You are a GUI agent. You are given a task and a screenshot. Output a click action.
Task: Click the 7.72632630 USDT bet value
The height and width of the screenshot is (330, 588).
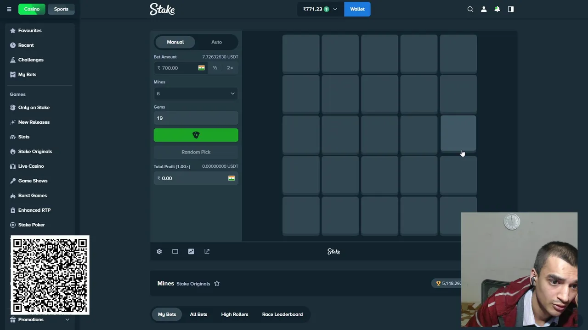tap(220, 57)
